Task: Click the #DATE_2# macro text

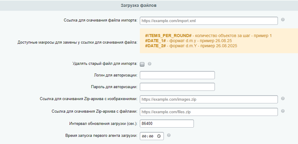Action: tap(155, 46)
